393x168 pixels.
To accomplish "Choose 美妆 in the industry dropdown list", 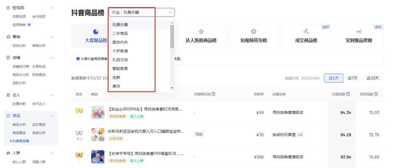I will coord(139,86).
